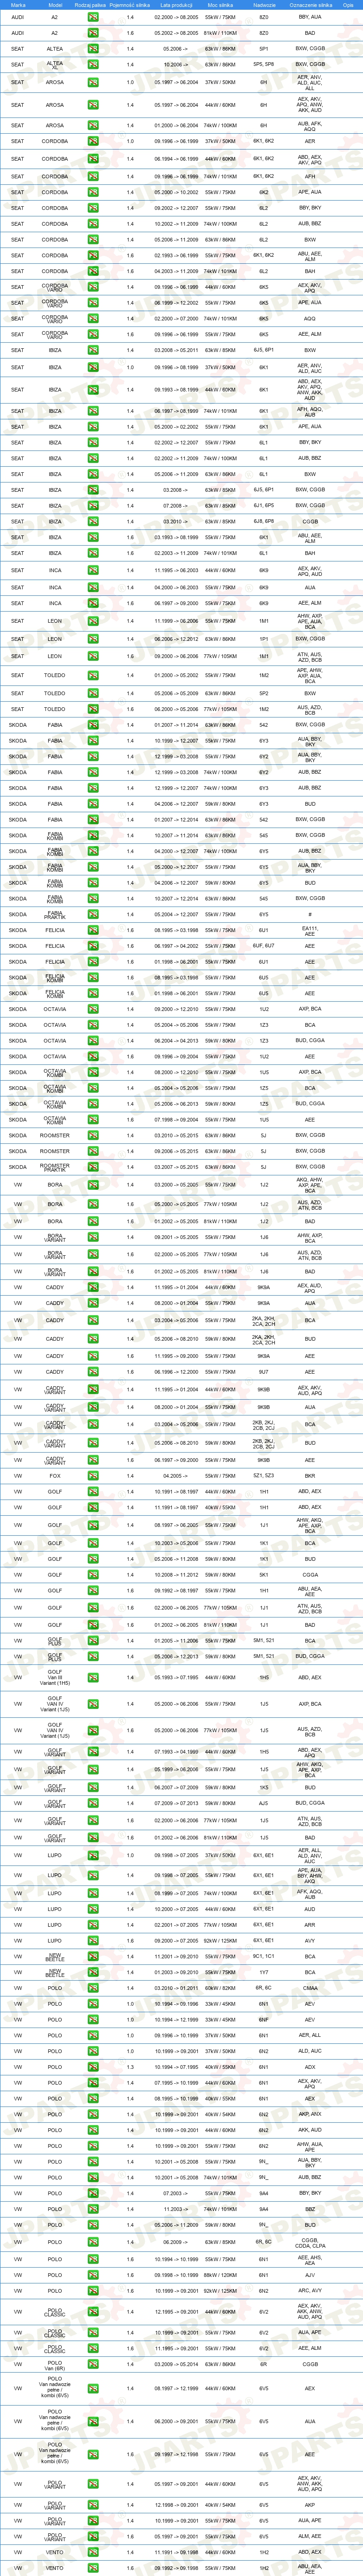The image size is (363, 2576).
Task: Click blade icon in VW FOX row
Action: click(93, 1475)
